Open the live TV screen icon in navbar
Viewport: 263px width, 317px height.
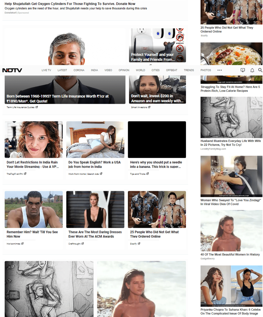pos(243,70)
